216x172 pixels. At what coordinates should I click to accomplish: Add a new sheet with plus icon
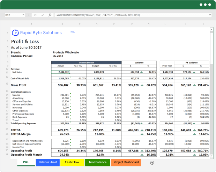tap(152, 163)
